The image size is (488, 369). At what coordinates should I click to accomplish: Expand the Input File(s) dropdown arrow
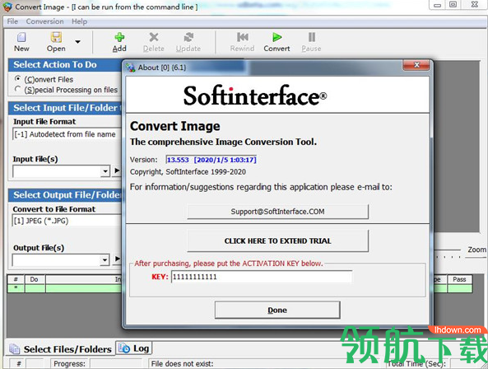pos(105,171)
